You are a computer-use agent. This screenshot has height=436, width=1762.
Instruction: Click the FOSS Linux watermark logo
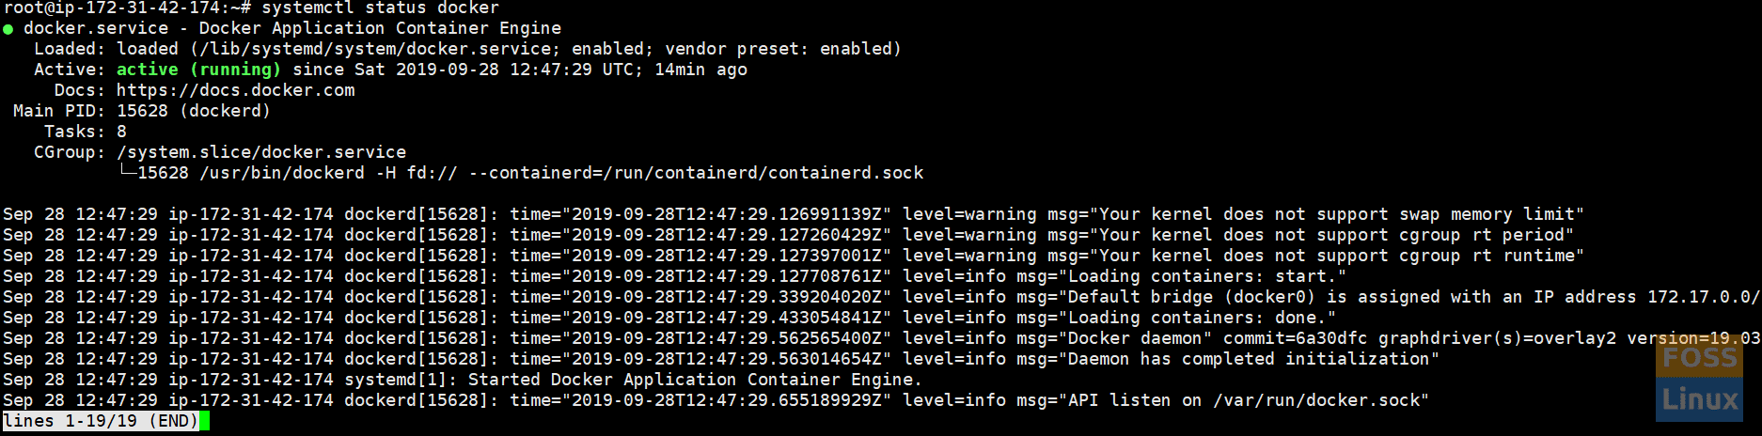point(1699,379)
